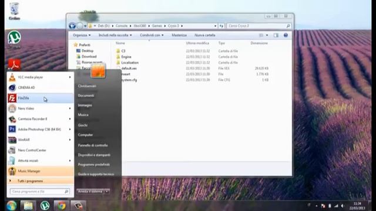The height and width of the screenshot is (211, 376).
Task: Open WinRAR from the Start menu
Action: tap(40, 139)
